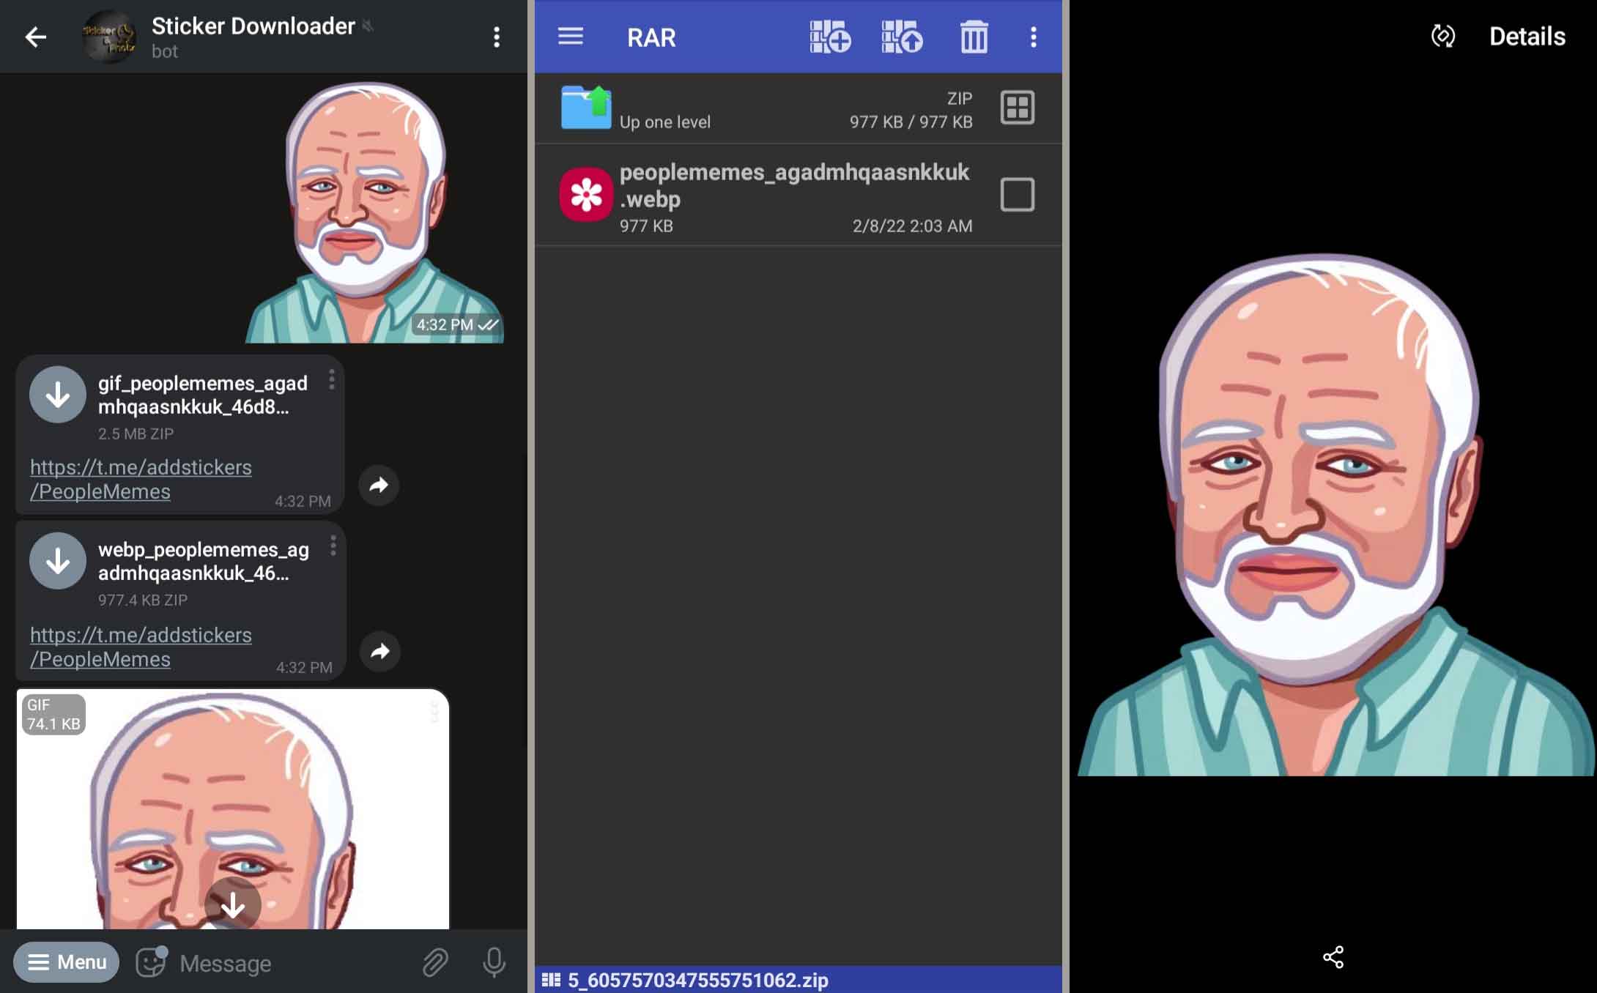Forward the gif_peoplememes ZIP message
Viewport: 1597px width, 993px height.
pyautogui.click(x=379, y=485)
